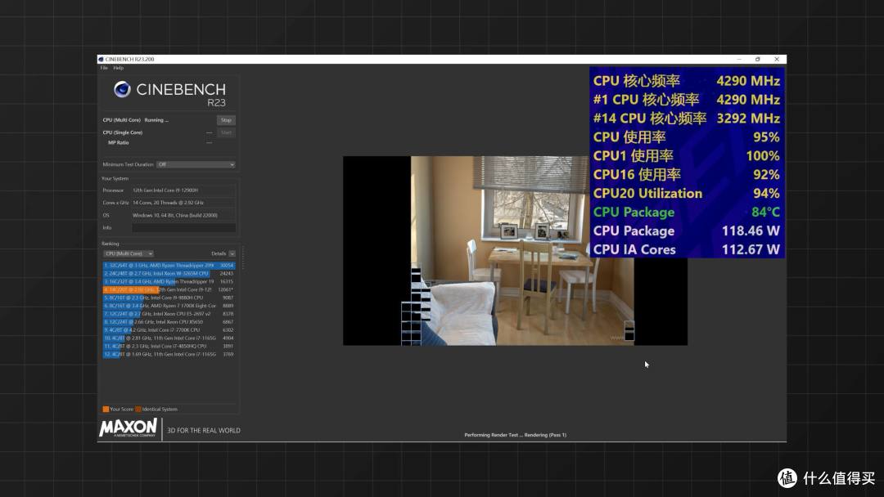Viewport: 884px width, 497px height.
Task: Click the Info text field
Action: click(183, 227)
